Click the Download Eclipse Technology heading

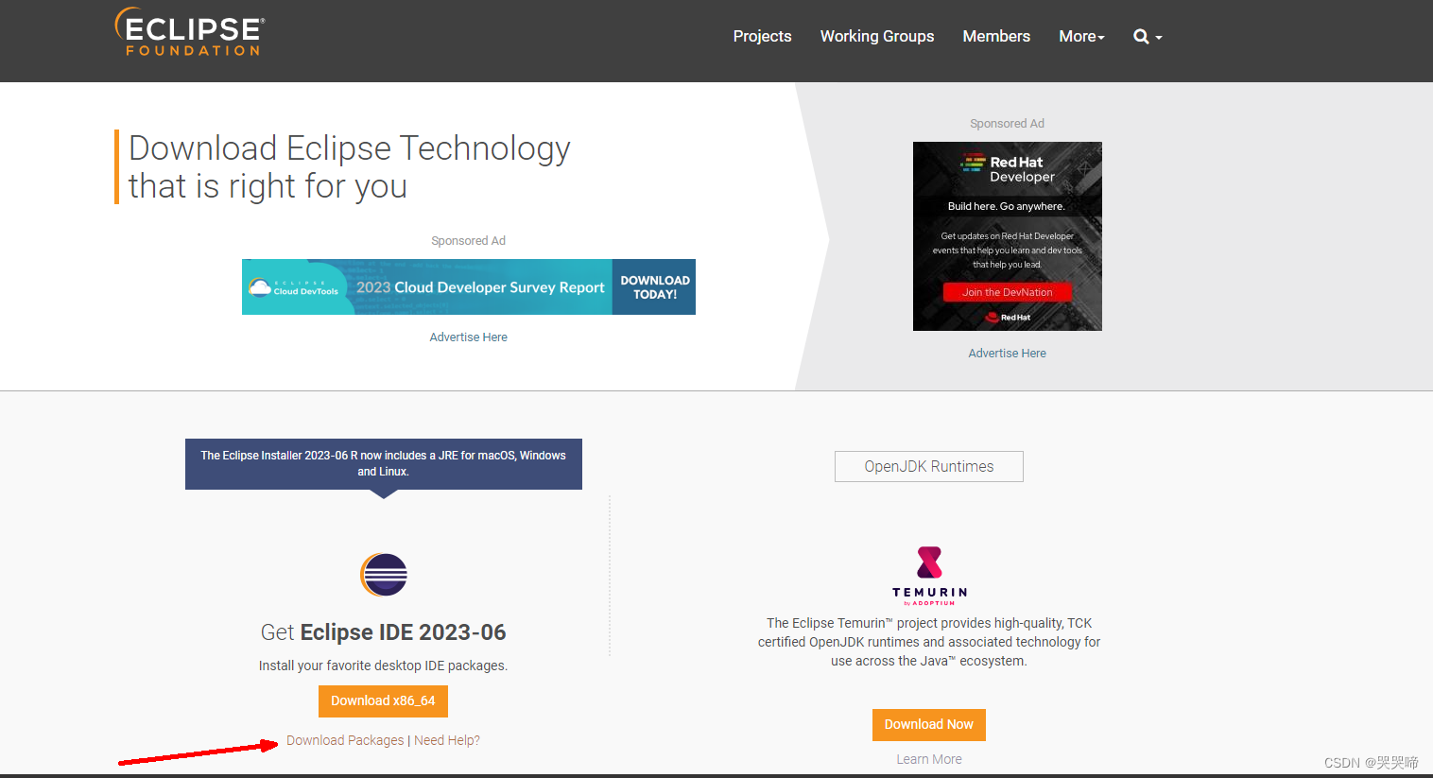coord(350,167)
